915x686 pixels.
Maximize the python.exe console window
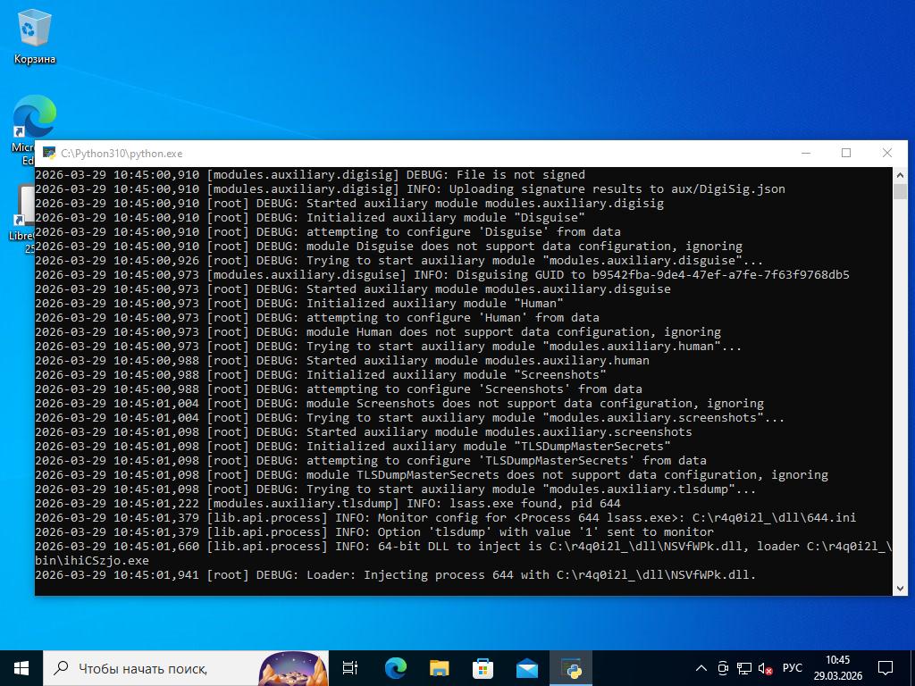(x=846, y=153)
